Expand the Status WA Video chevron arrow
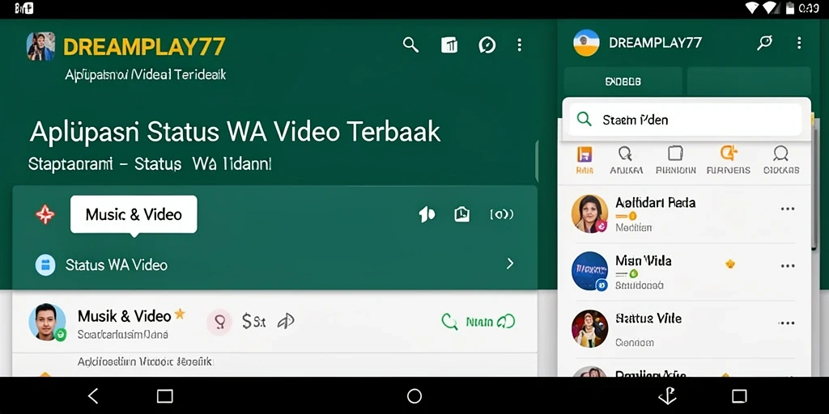This screenshot has width=829, height=414. (510, 264)
